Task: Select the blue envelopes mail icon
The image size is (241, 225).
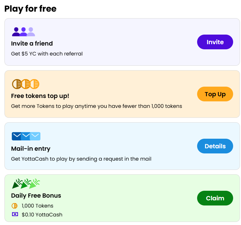Action: (26, 136)
